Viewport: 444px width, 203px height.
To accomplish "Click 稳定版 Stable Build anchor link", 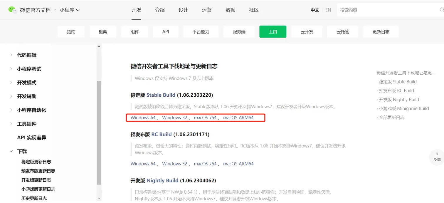I will (x=397, y=82).
